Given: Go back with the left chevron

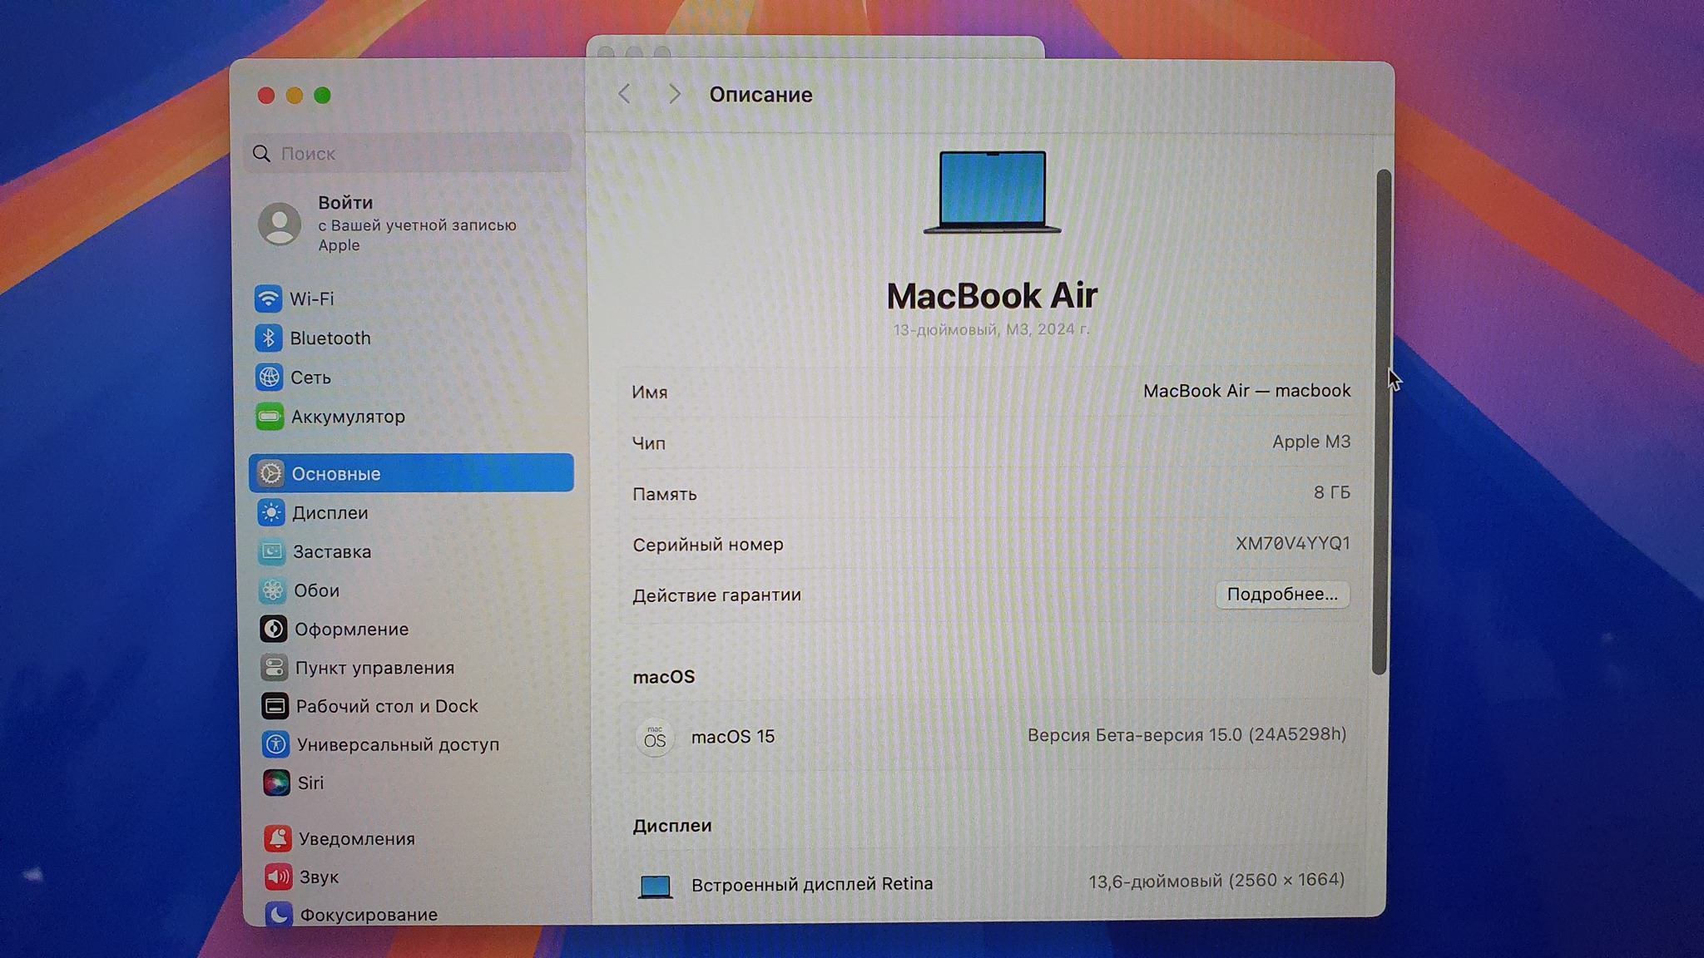Looking at the screenshot, I should 625,95.
